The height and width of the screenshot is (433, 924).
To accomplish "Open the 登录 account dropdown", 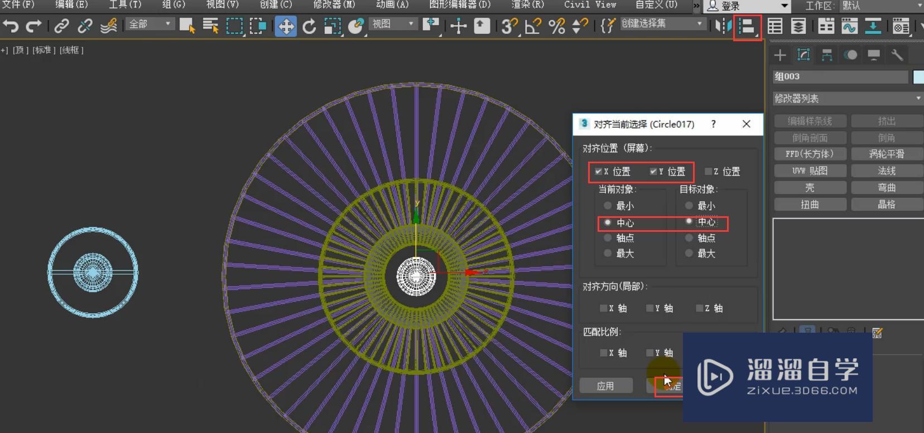I will [748, 6].
